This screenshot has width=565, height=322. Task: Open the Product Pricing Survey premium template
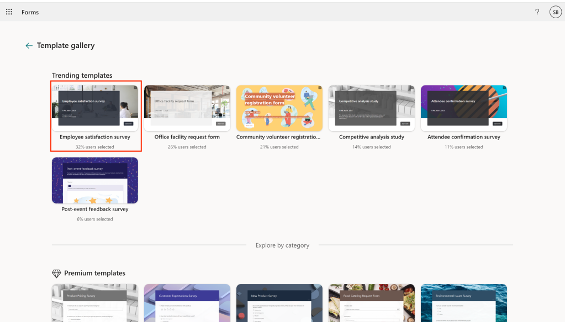pos(95,303)
